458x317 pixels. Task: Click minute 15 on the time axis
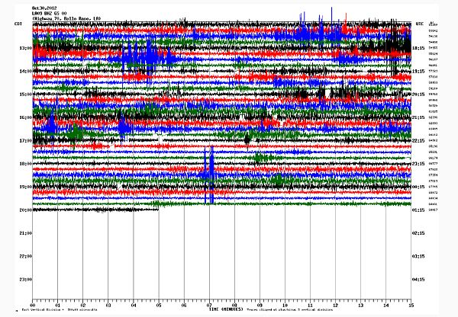[411, 304]
